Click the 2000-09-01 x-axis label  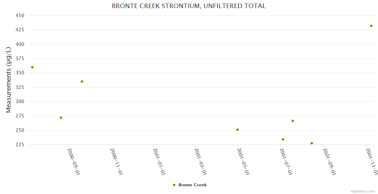[x=74, y=161]
